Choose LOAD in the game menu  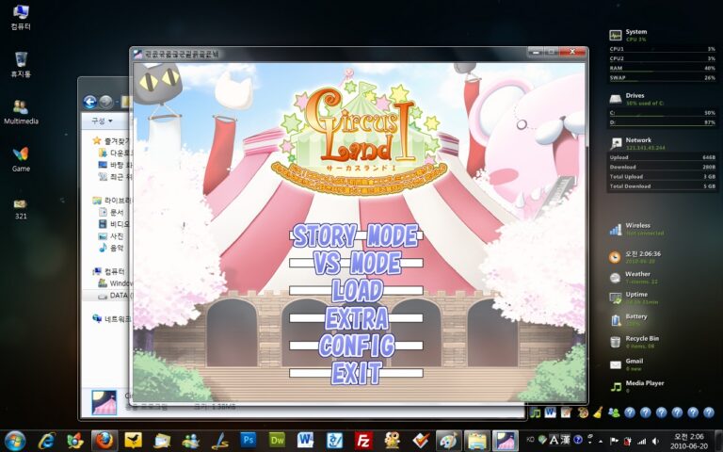click(358, 291)
